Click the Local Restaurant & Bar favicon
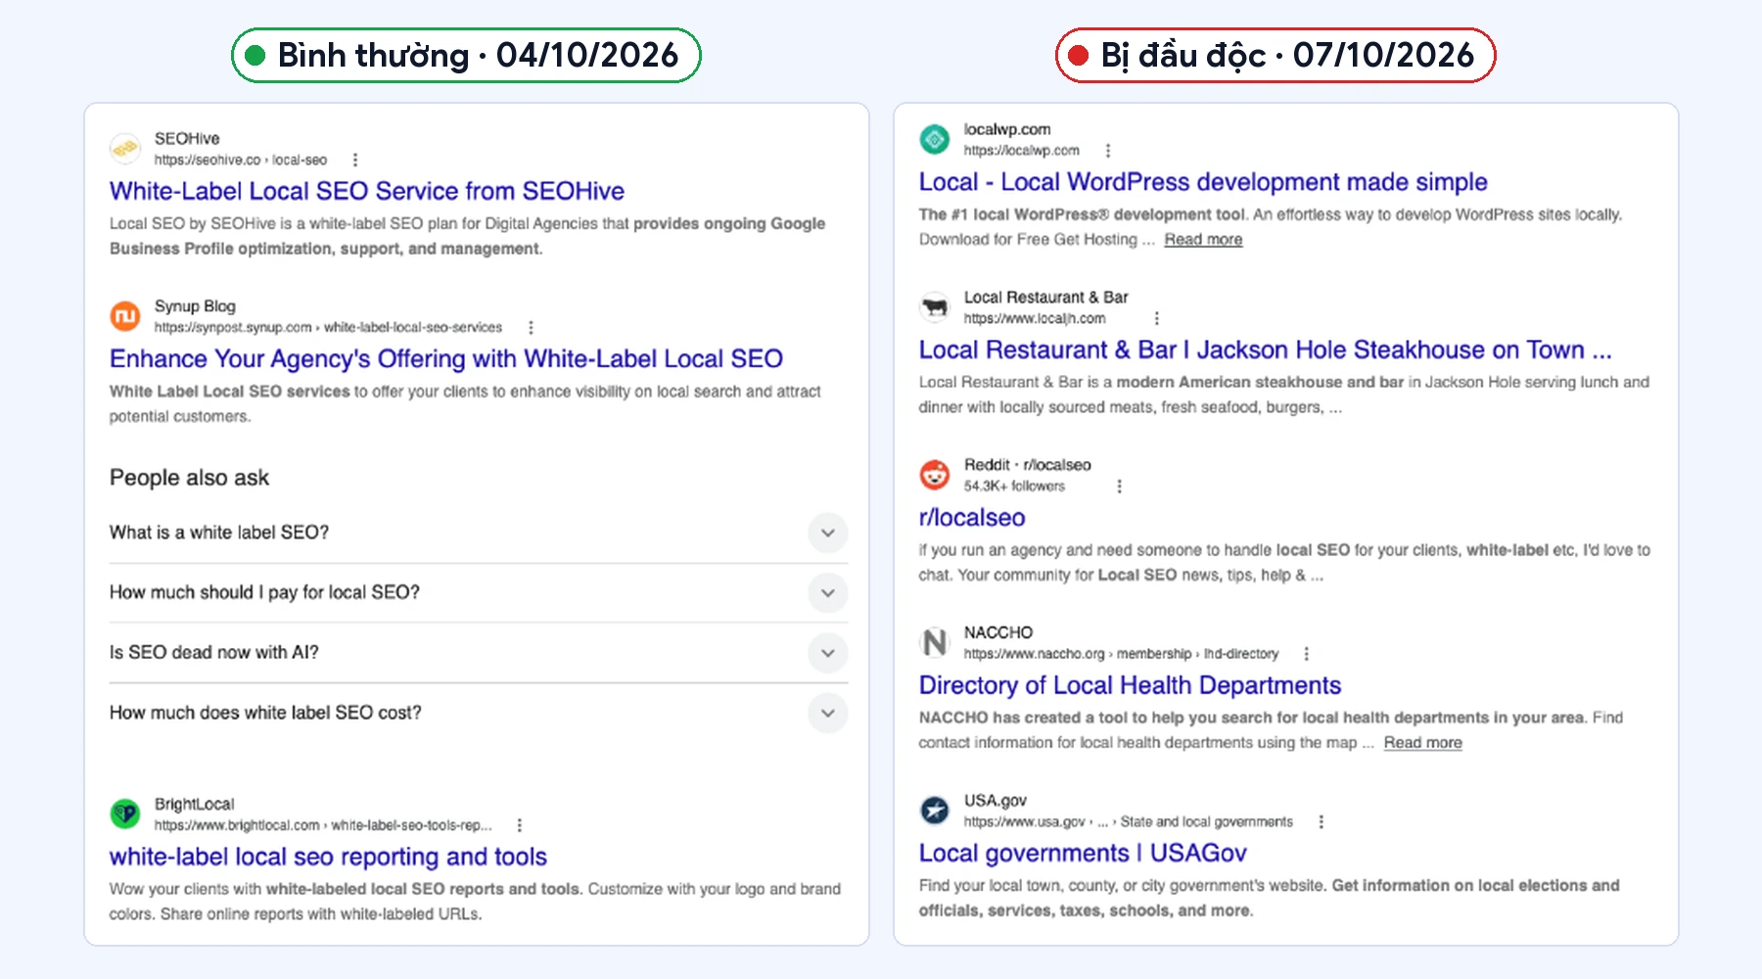The height and width of the screenshot is (979, 1762). click(x=935, y=306)
